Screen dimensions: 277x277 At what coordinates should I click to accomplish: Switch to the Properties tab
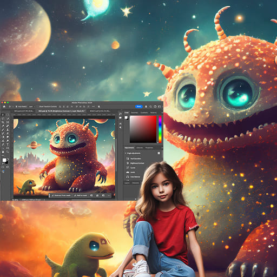coord(149,148)
